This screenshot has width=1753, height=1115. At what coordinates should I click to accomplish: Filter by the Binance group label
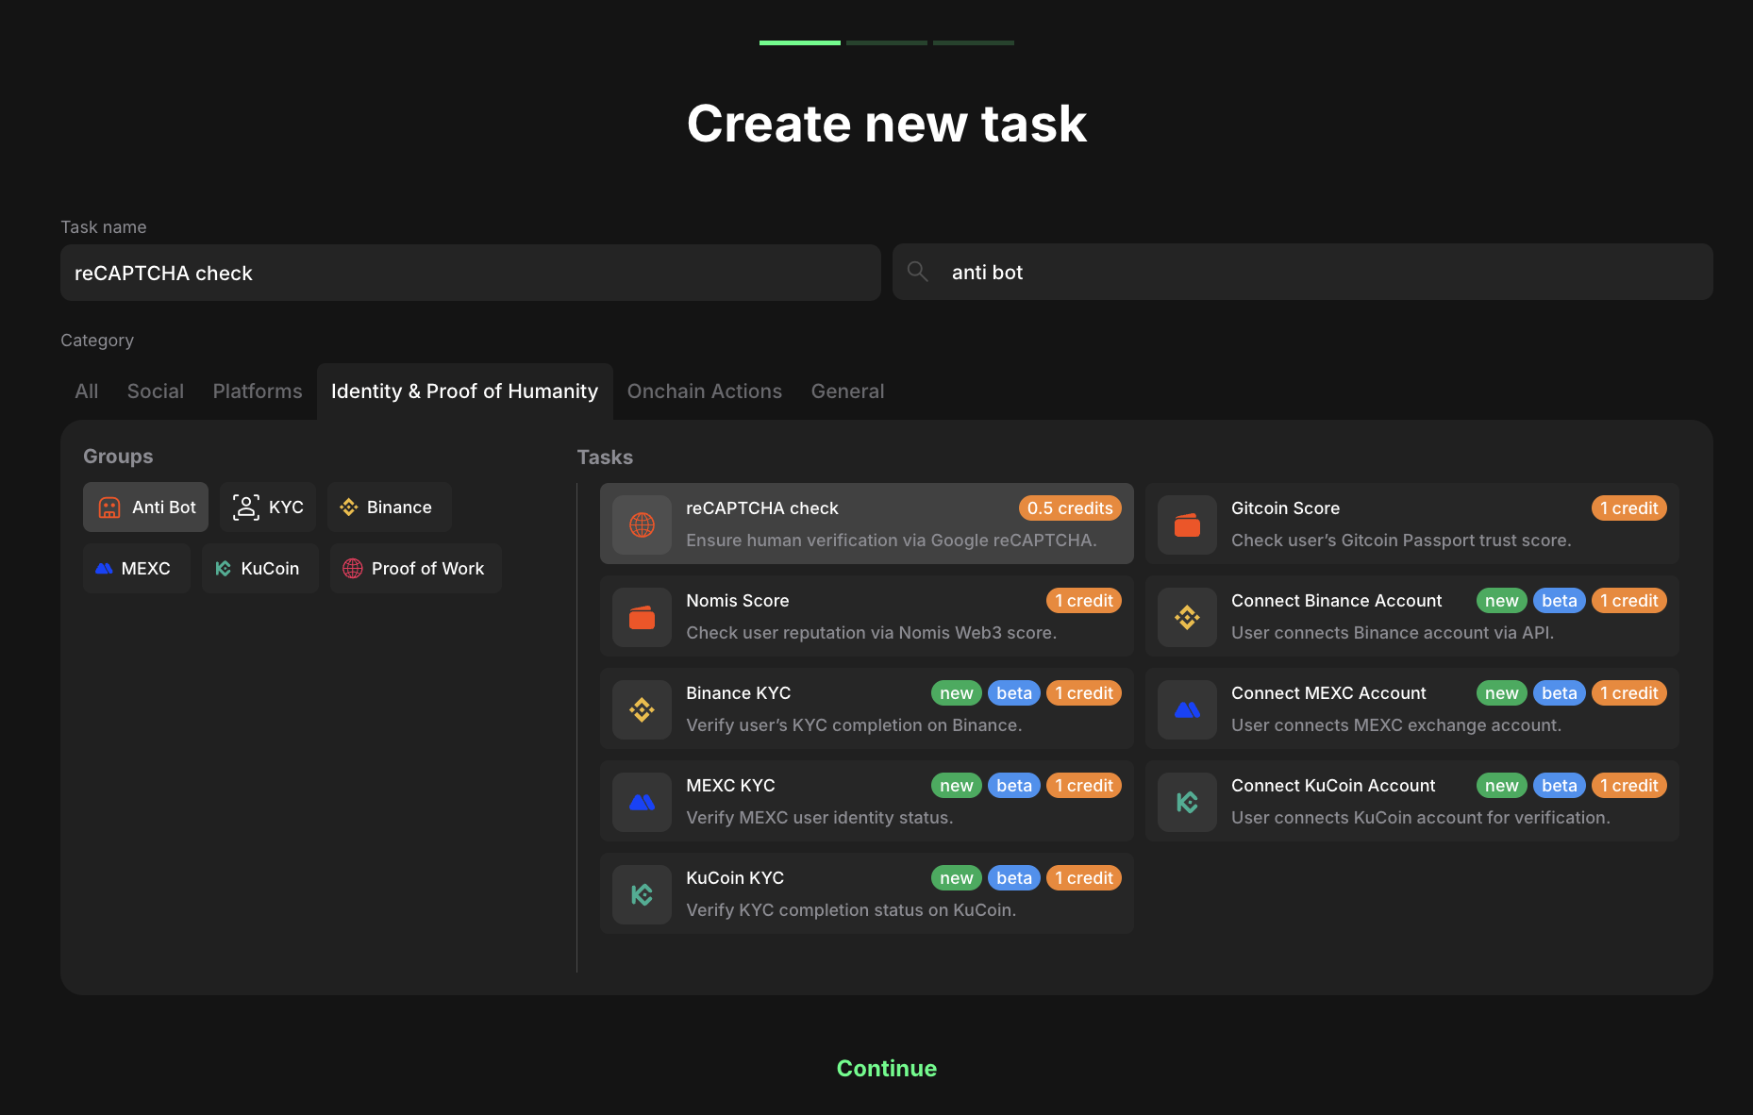pos(399,508)
